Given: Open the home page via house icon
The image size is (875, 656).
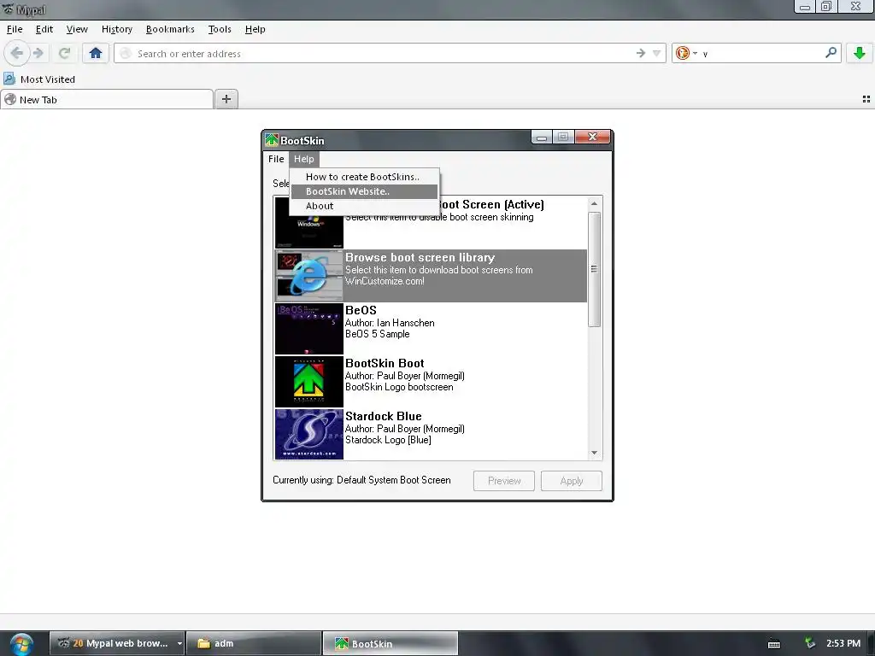Looking at the screenshot, I should point(96,54).
